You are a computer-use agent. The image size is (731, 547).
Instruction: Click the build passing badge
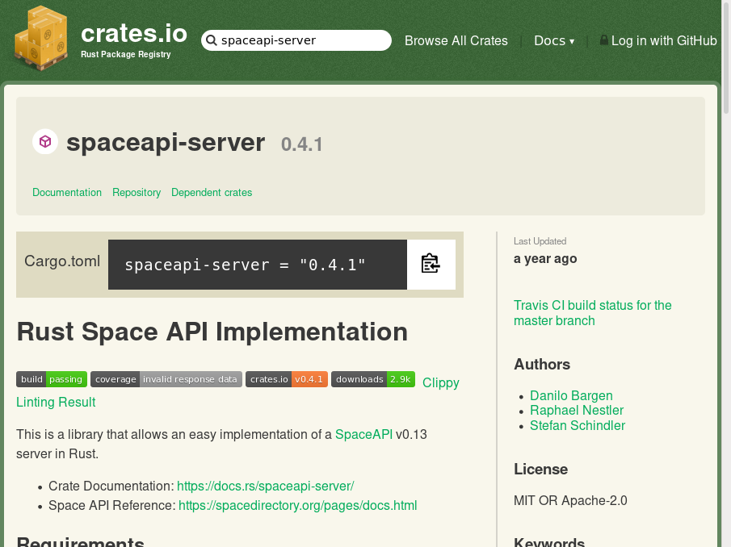52,379
